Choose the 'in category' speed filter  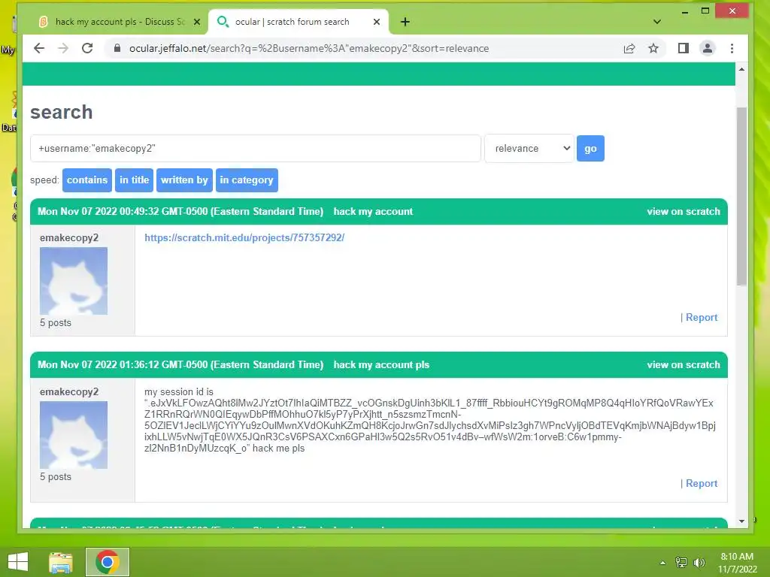point(247,180)
